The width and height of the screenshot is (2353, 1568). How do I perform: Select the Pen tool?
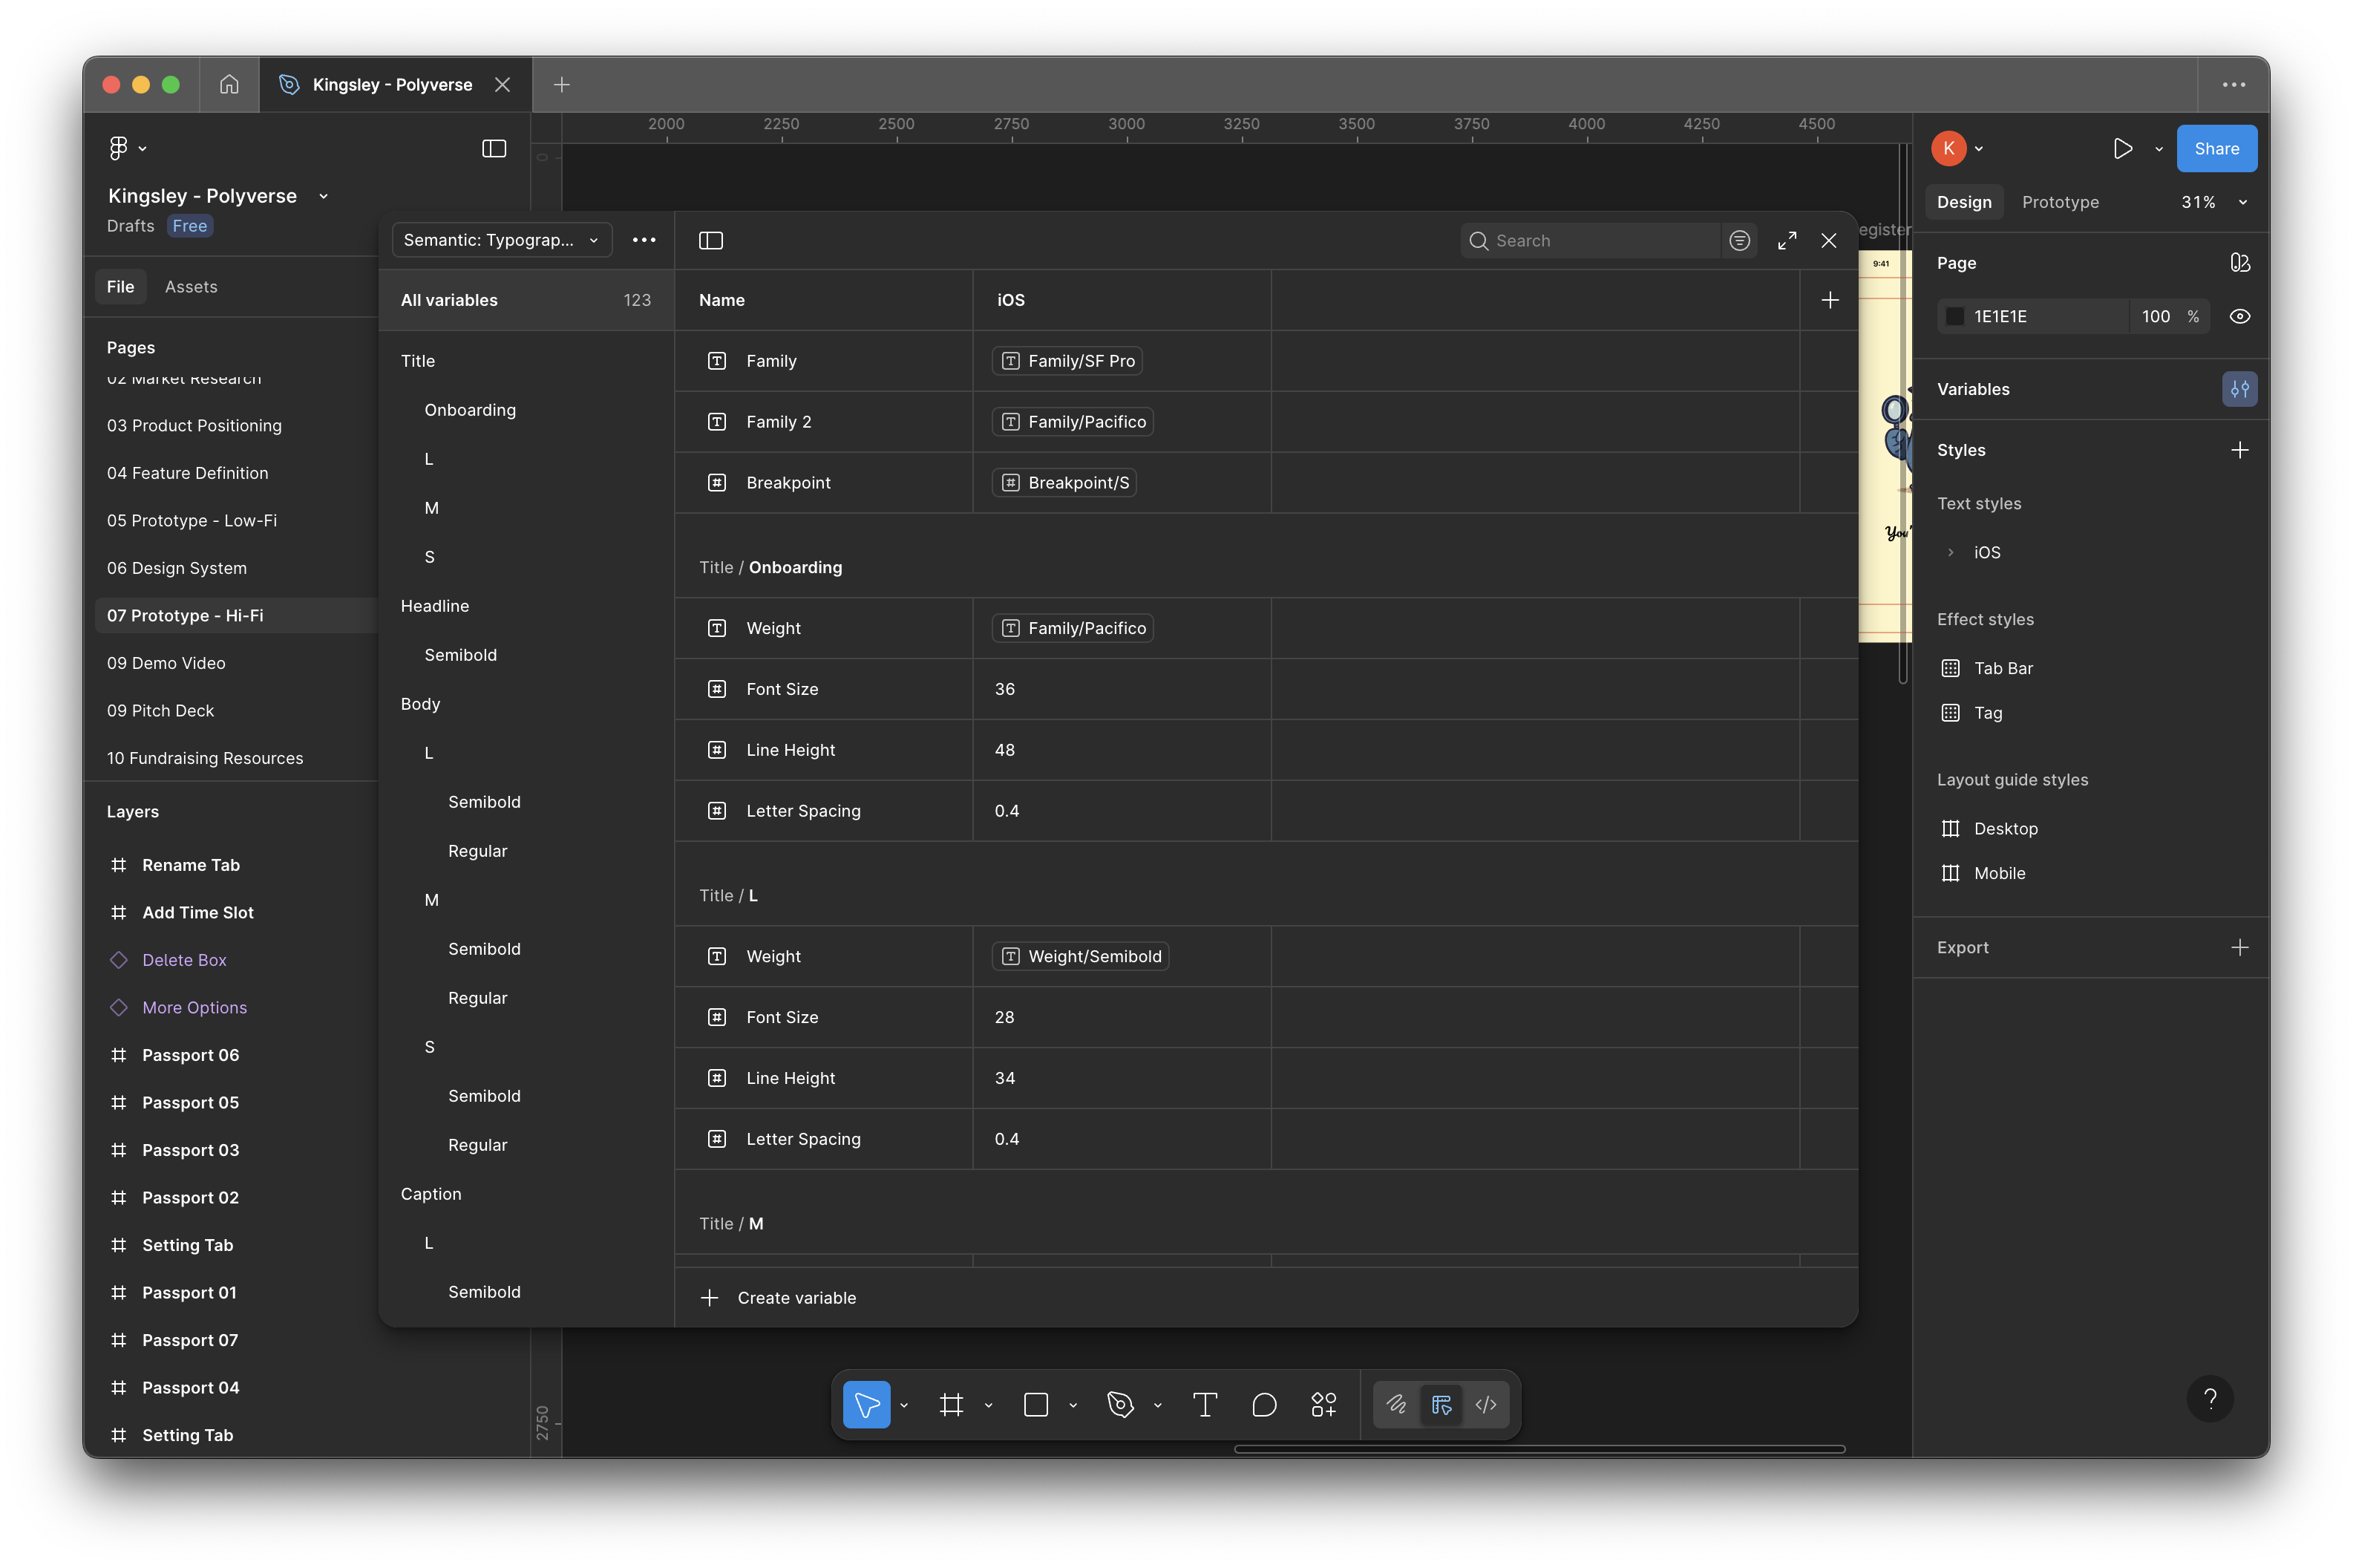(x=1119, y=1405)
